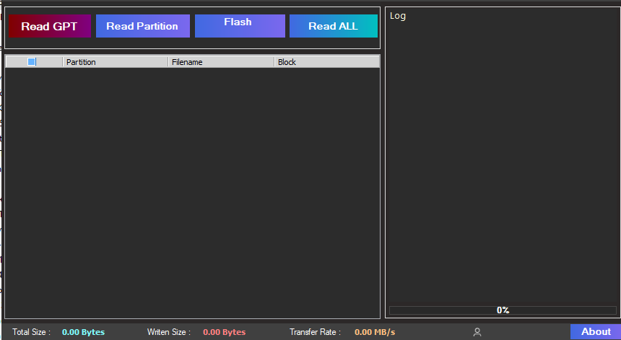Click the Writen Size label
Image resolution: width=621 pixels, height=340 pixels.
tap(169, 332)
